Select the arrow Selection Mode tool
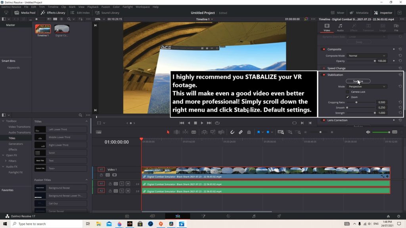This screenshot has width=406, height=228. coord(168,132)
